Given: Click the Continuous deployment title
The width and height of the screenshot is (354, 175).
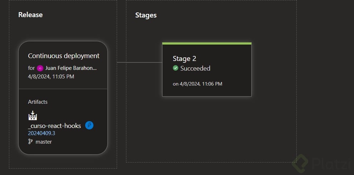Looking at the screenshot, I should [64, 56].
